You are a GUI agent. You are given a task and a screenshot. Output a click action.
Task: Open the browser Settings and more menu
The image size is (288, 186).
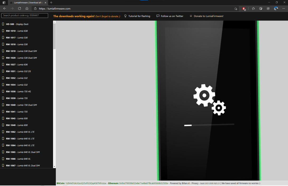coord(284,8)
